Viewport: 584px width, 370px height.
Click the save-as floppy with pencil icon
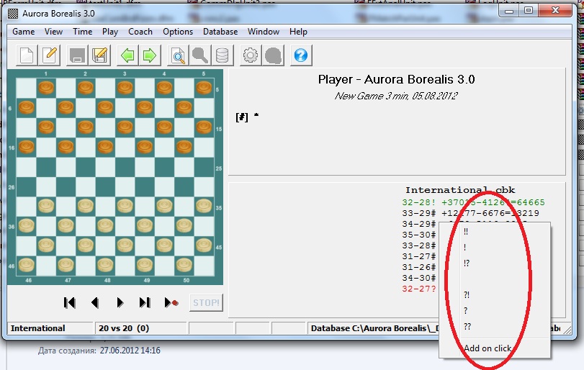coord(100,55)
